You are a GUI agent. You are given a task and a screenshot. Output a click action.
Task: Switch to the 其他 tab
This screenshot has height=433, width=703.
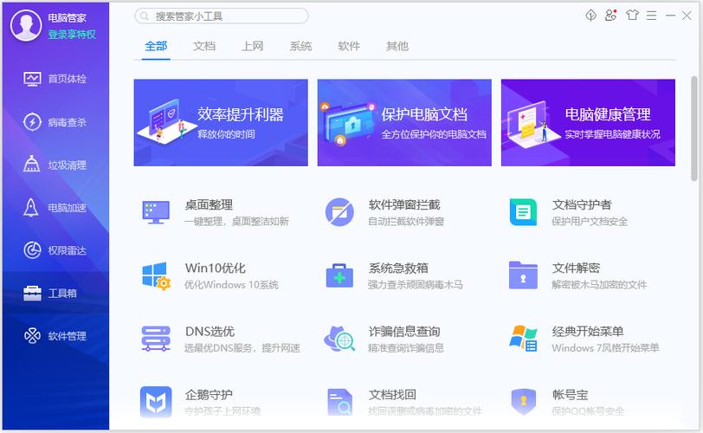point(397,46)
